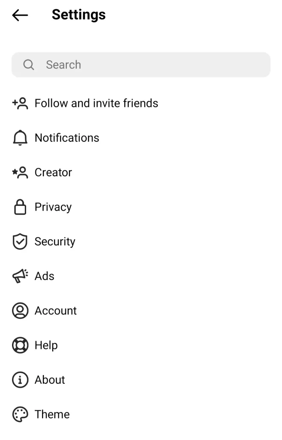Focus the Search settings field
Screen dimensions: 282x440
pos(141,64)
